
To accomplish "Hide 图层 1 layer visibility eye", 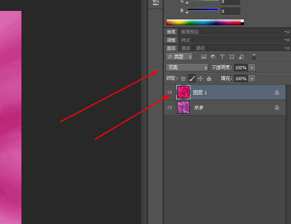I will pyautogui.click(x=169, y=92).
